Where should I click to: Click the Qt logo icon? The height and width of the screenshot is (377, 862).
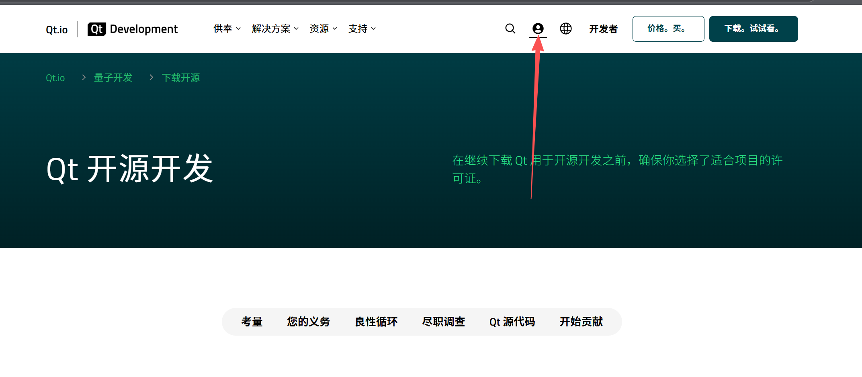pos(96,29)
